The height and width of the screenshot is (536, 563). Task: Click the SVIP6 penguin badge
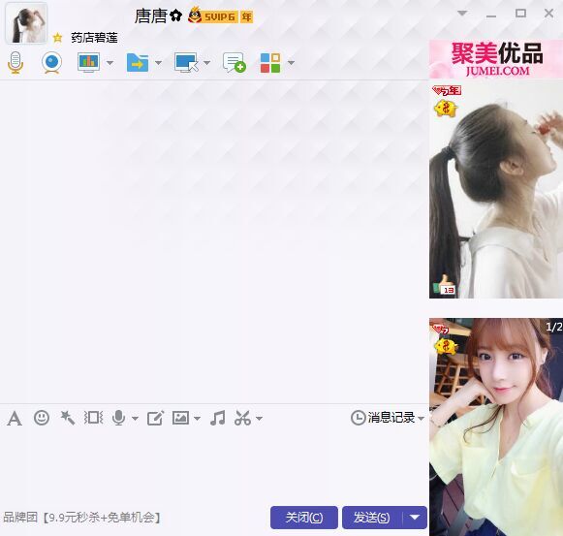pyautogui.click(x=212, y=16)
